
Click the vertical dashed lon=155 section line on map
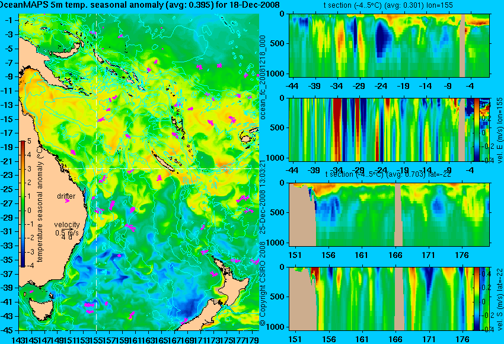tap(96, 172)
